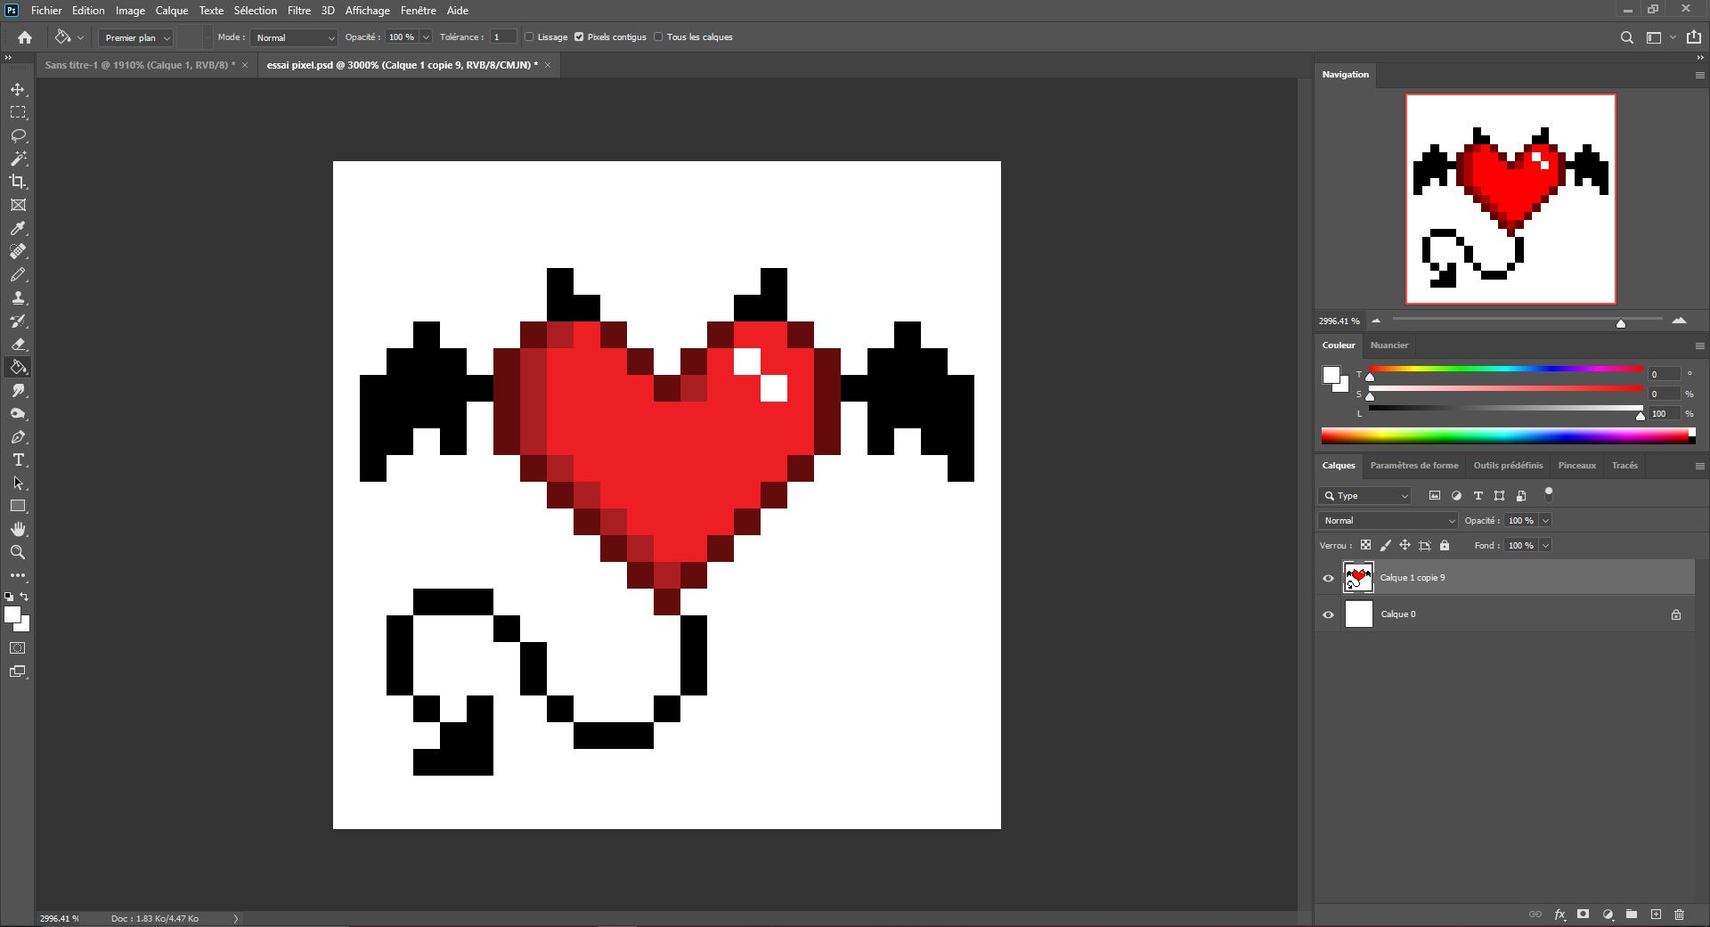Image resolution: width=1710 pixels, height=927 pixels.
Task: Select the Move tool
Action: (x=18, y=90)
